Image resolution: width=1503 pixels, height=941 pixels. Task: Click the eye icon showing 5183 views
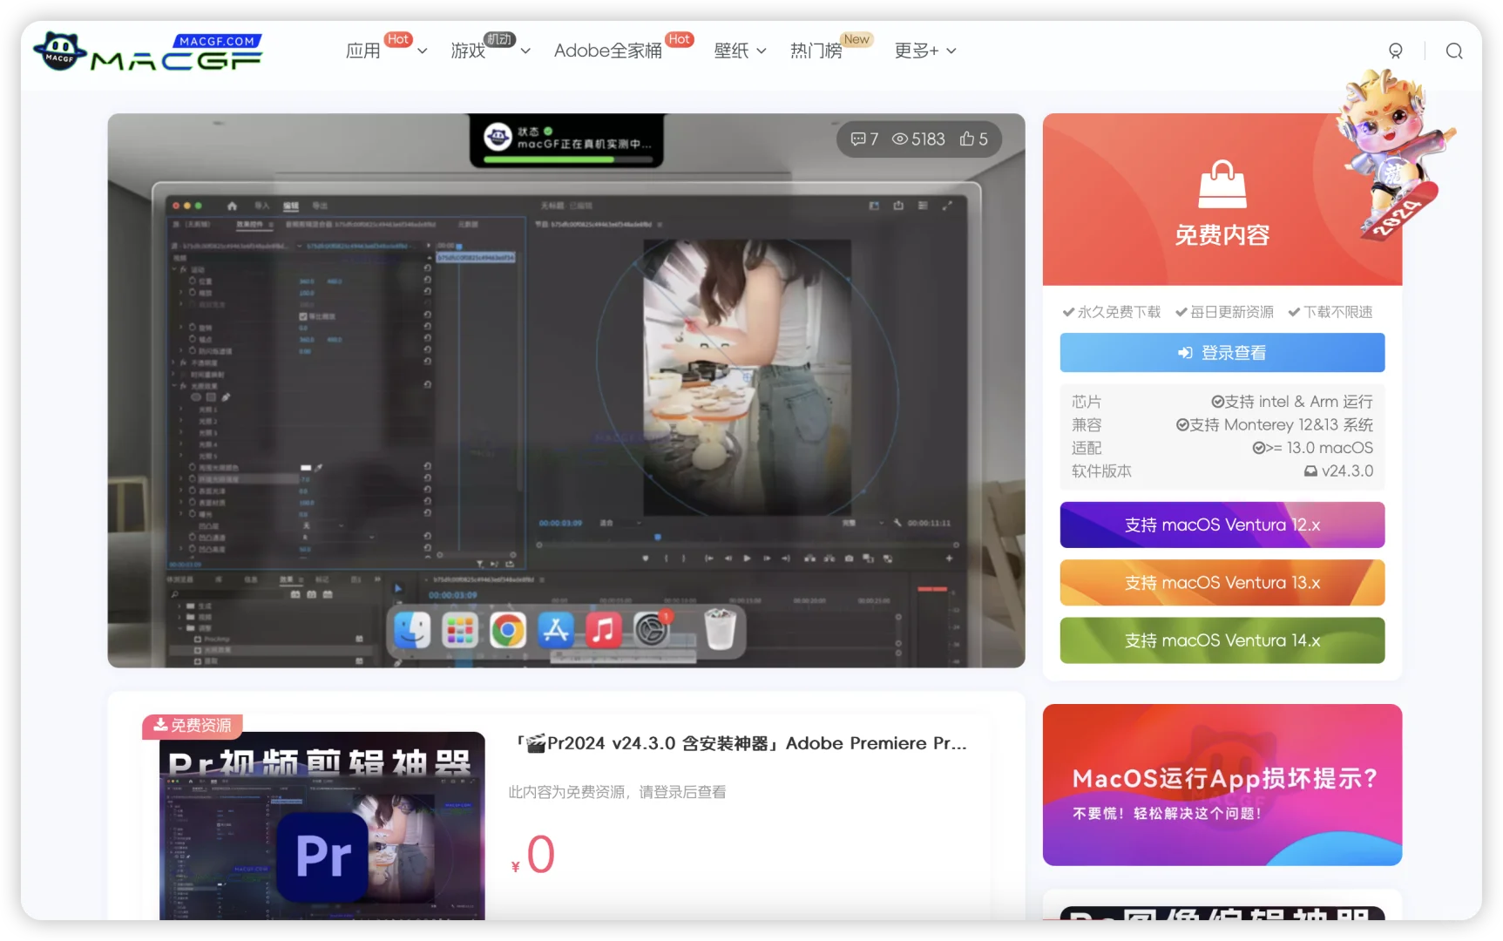coord(902,139)
